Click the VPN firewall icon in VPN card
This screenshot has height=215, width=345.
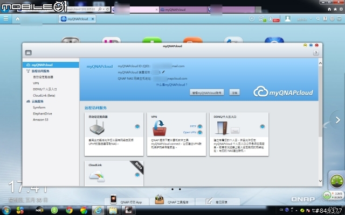[160, 128]
